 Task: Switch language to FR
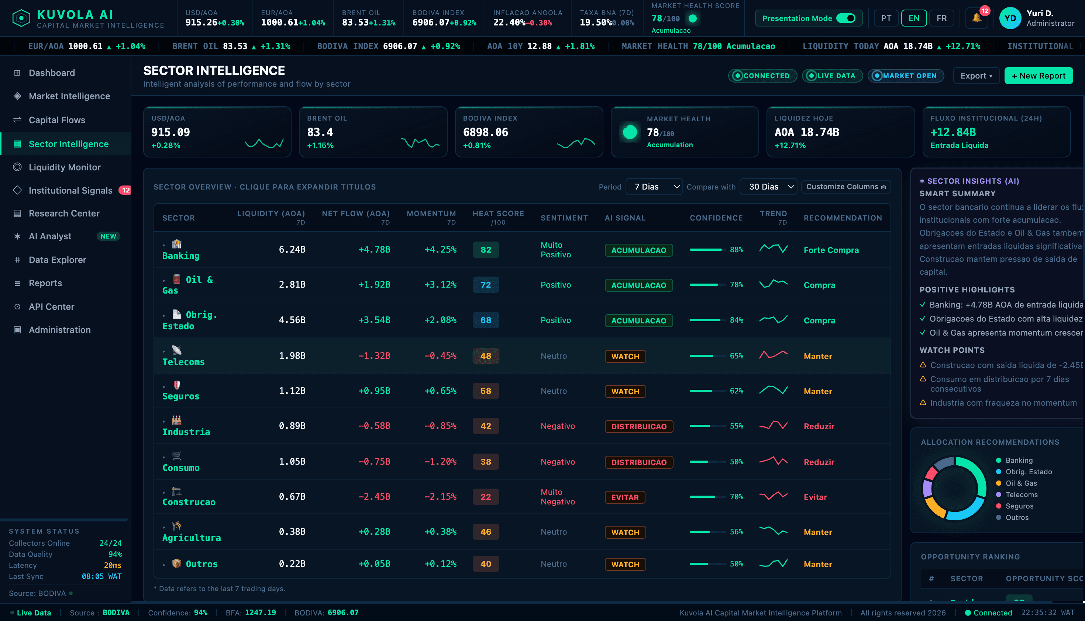(941, 18)
